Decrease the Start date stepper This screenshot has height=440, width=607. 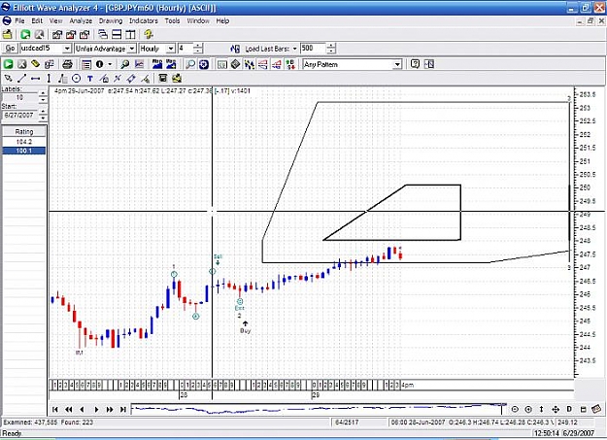43,118
